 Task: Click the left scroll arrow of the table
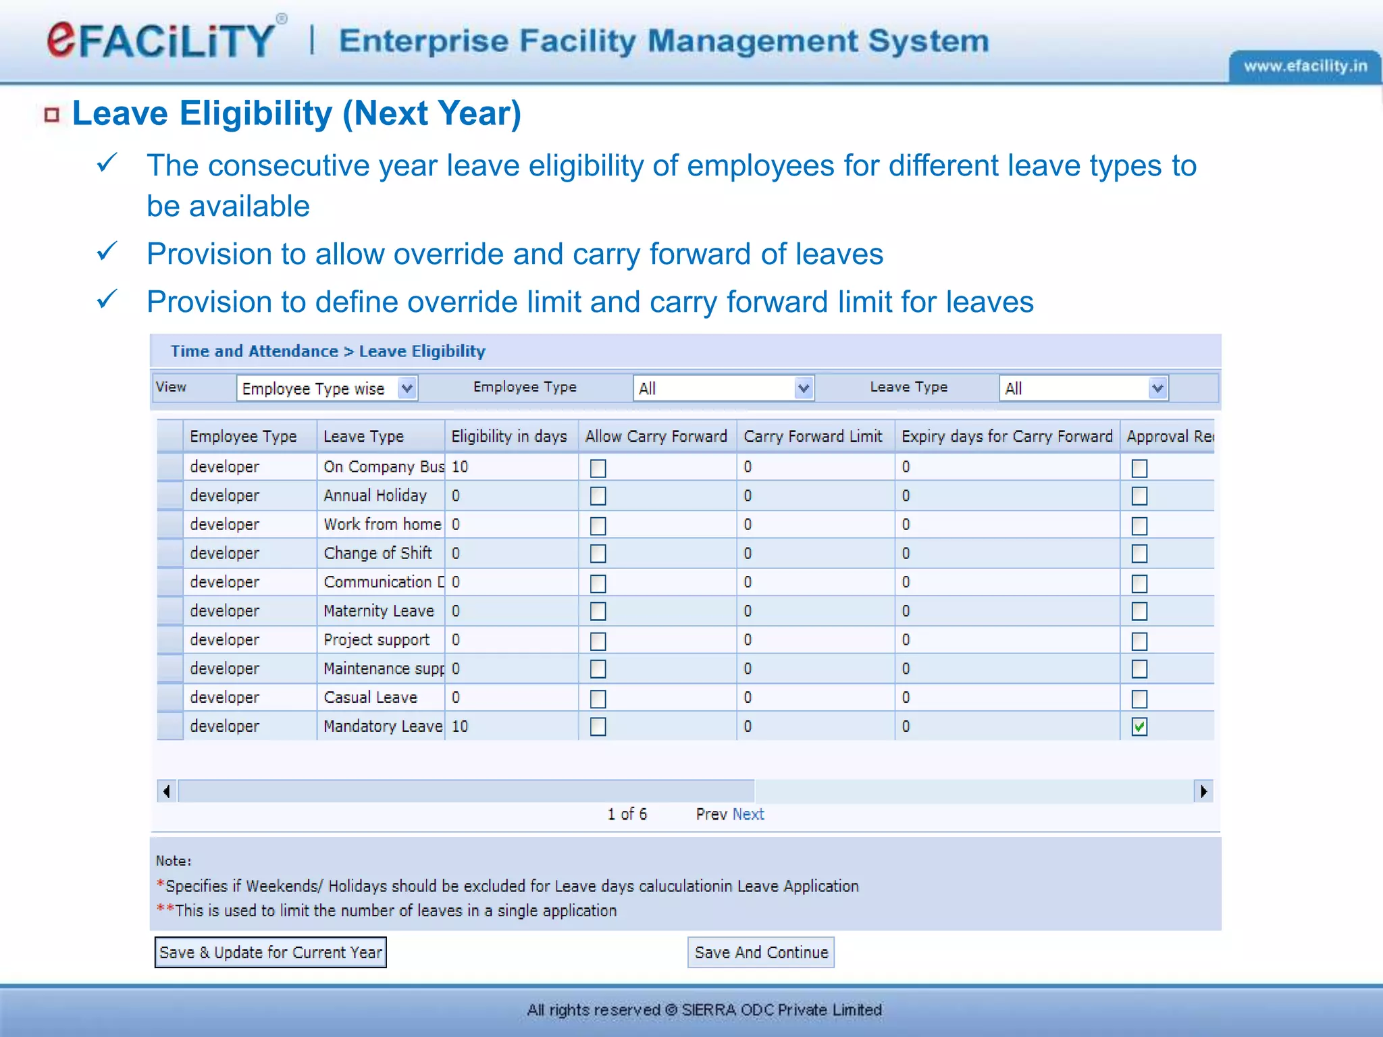[167, 791]
